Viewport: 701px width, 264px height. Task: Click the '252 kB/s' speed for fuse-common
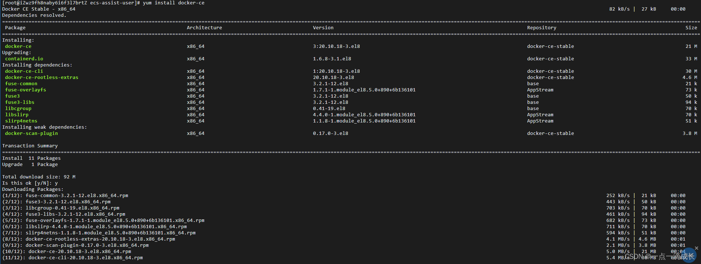(618, 196)
